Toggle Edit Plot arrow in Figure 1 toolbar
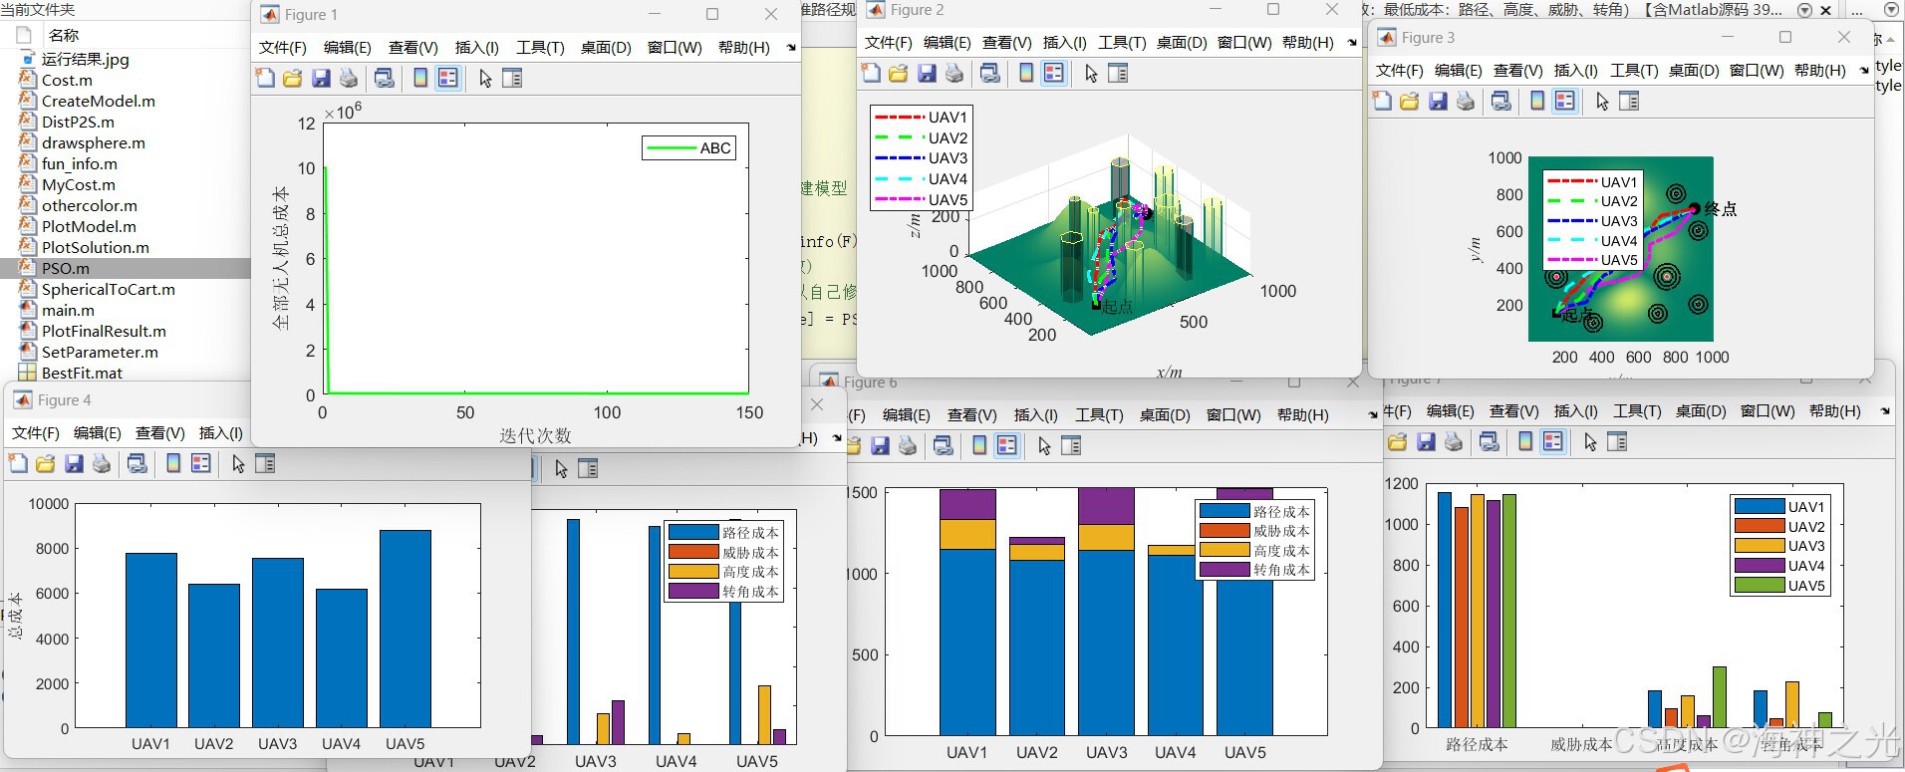The width and height of the screenshot is (1905, 772). click(x=485, y=78)
